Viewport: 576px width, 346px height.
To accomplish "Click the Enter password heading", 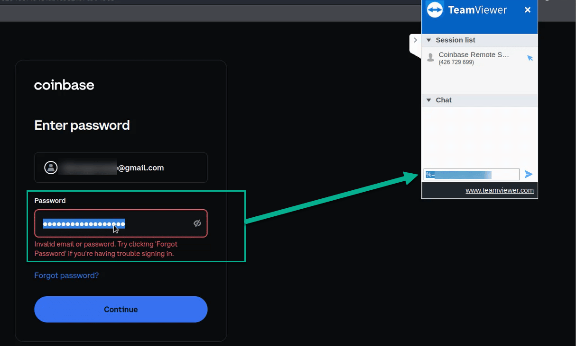I will coord(82,125).
